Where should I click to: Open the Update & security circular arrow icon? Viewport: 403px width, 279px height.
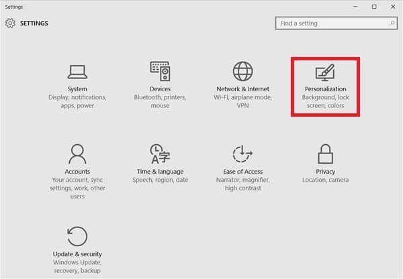[x=77, y=236]
